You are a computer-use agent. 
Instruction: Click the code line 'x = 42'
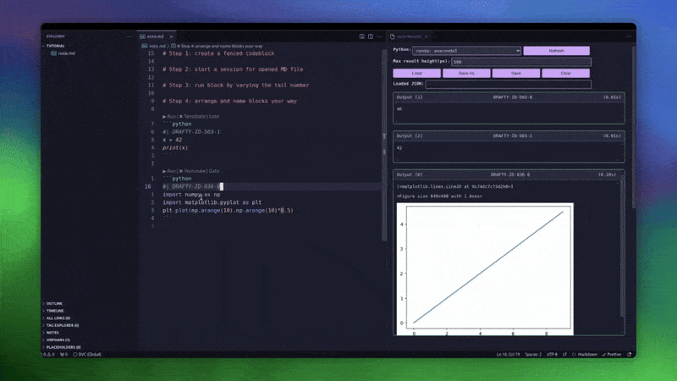coord(173,140)
